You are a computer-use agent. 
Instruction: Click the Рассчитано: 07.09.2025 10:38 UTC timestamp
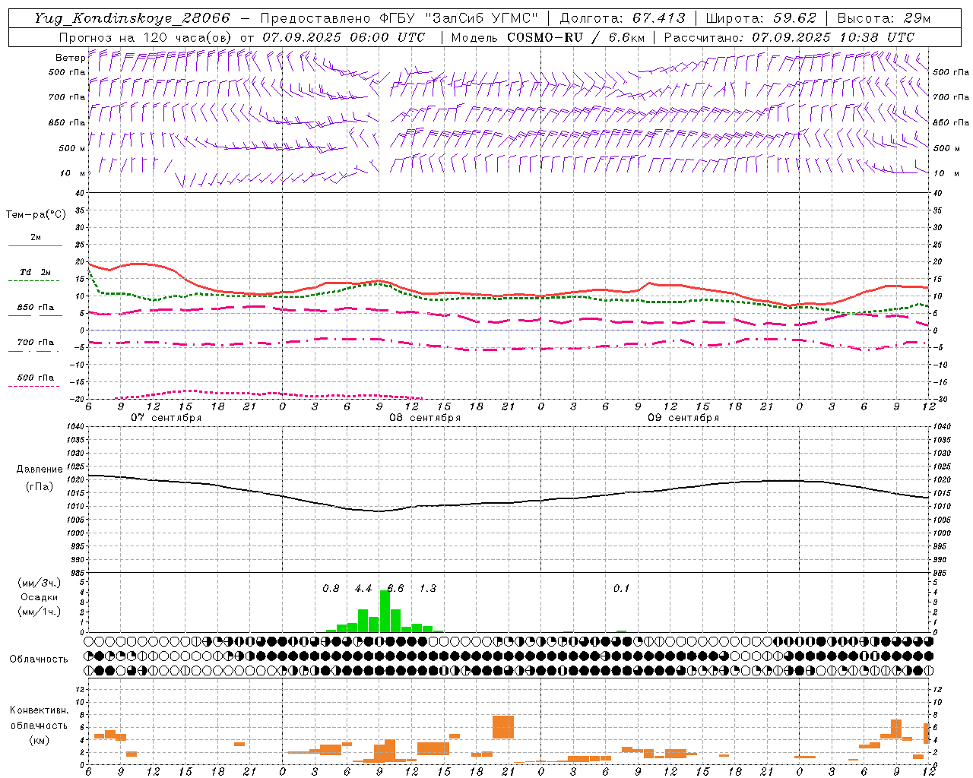pyautogui.click(x=789, y=37)
